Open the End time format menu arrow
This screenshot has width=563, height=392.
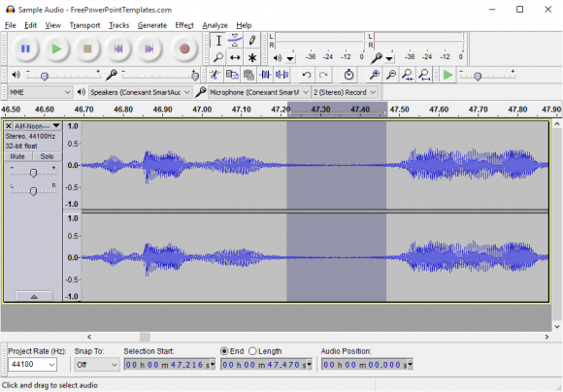pyautogui.click(x=309, y=365)
